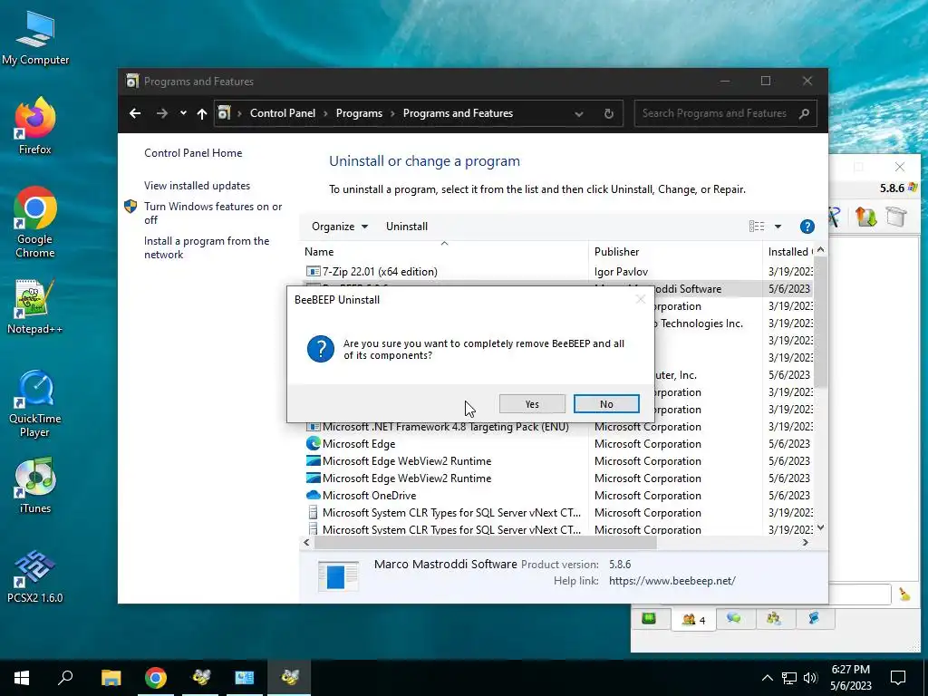Open Windows Start menu

(x=22, y=678)
